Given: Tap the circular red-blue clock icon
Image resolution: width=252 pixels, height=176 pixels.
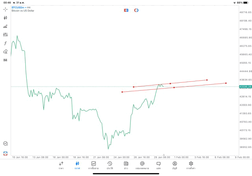Looking at the screenshot, I should (x=136, y=10).
